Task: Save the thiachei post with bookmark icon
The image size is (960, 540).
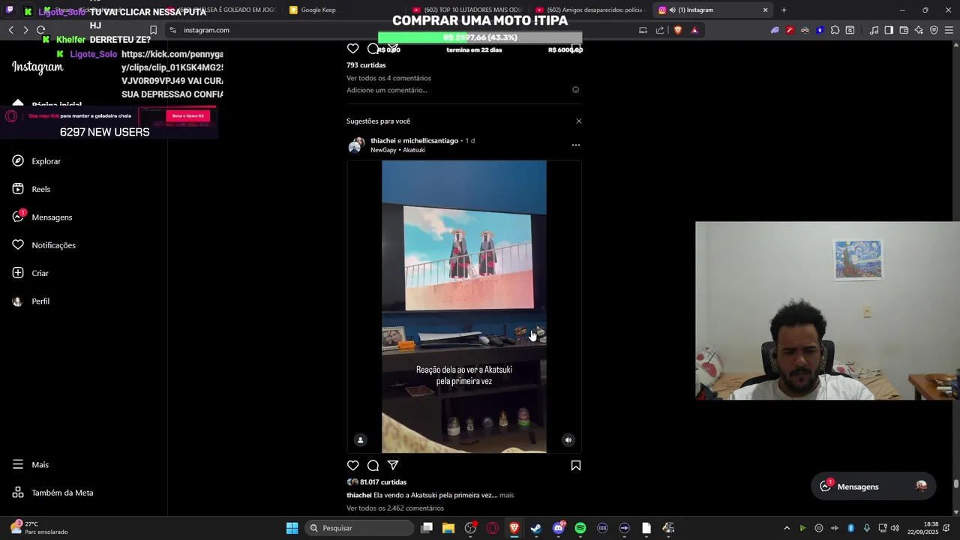Action: point(576,466)
